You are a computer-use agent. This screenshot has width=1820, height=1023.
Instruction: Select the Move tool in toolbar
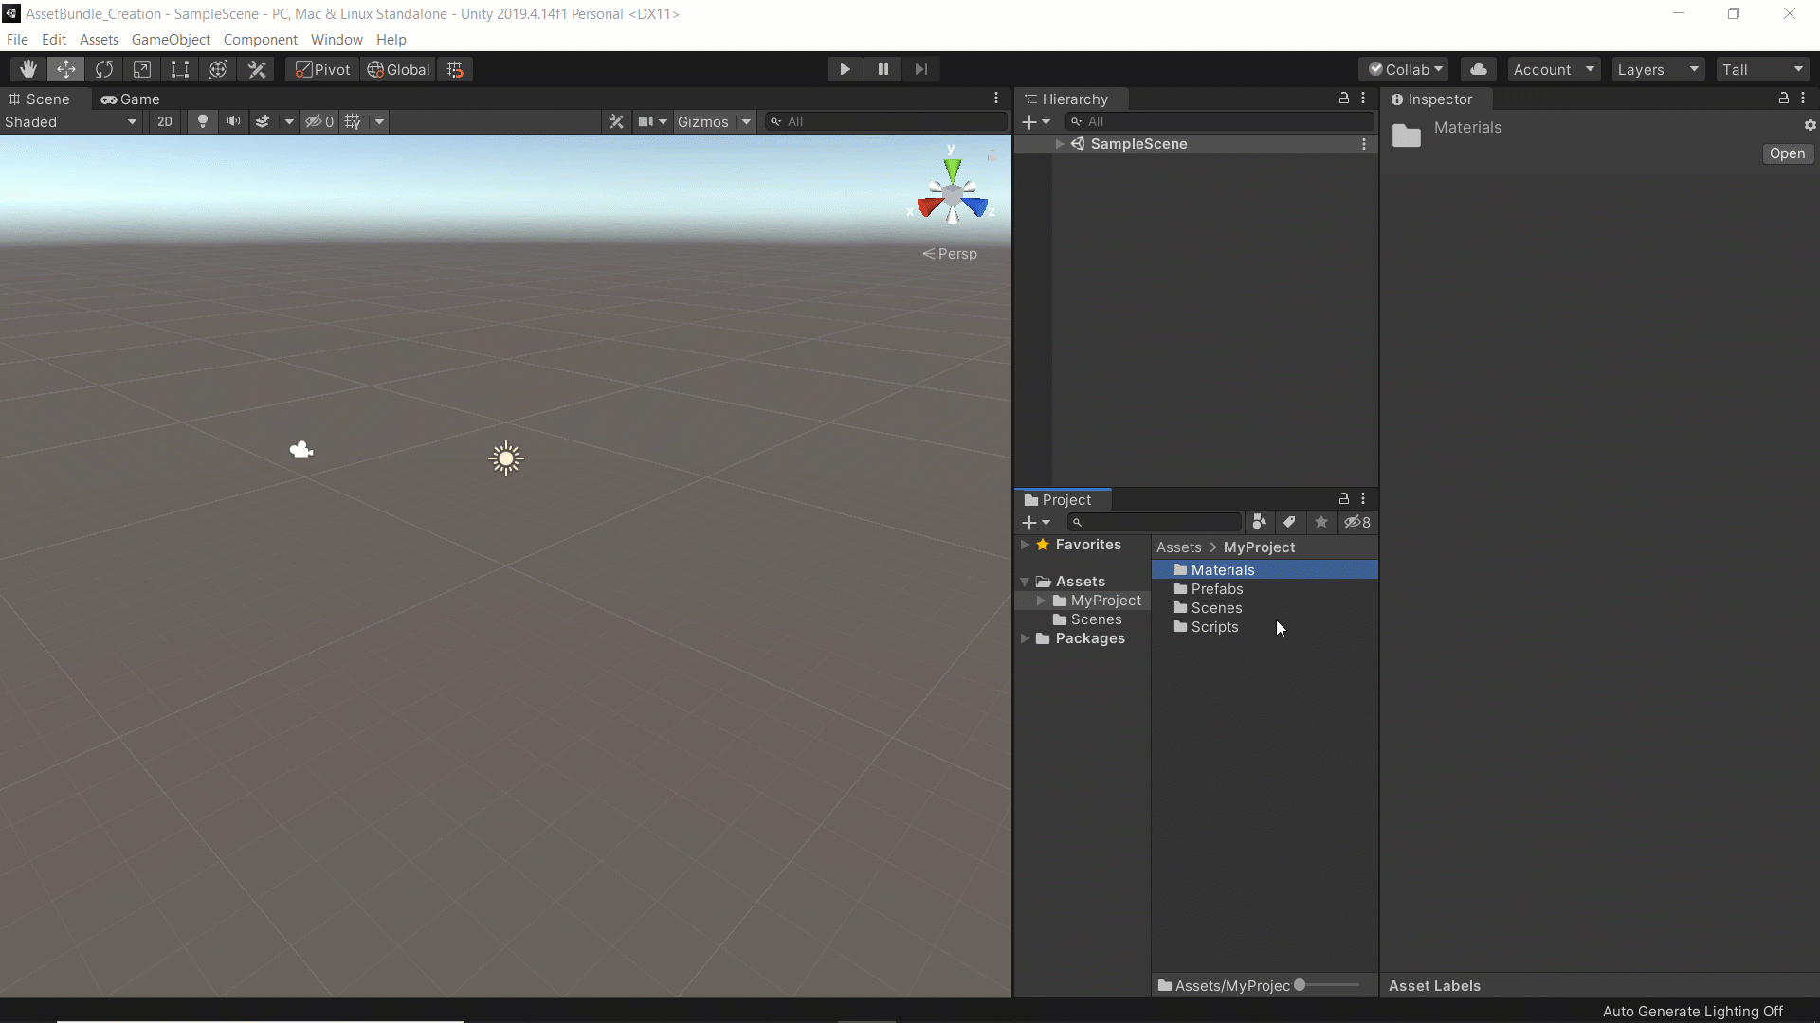click(66, 69)
